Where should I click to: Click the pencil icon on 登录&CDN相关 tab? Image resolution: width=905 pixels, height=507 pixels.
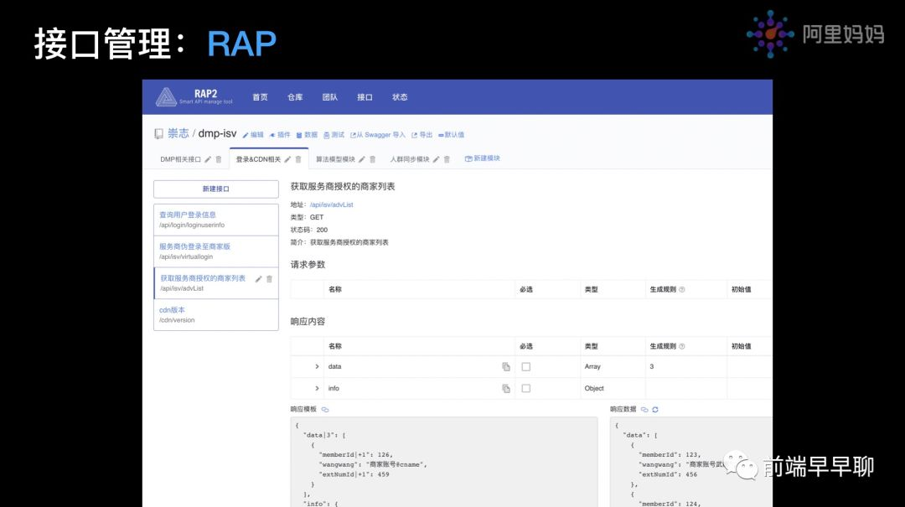click(287, 159)
